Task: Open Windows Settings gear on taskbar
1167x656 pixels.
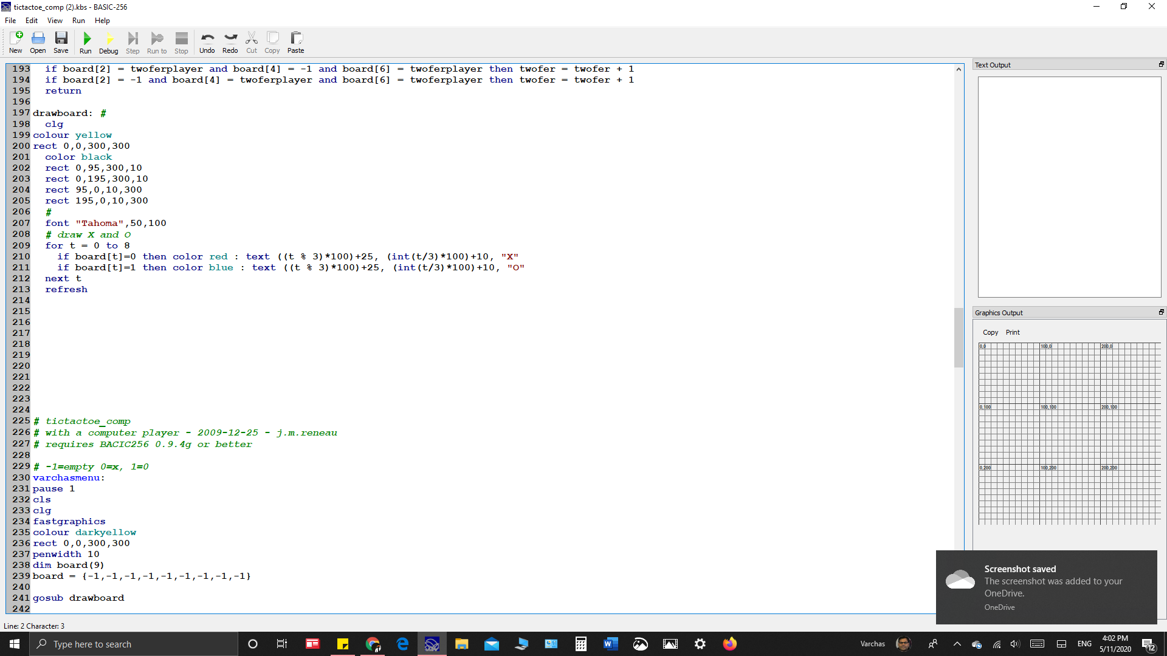Action: coord(700,644)
